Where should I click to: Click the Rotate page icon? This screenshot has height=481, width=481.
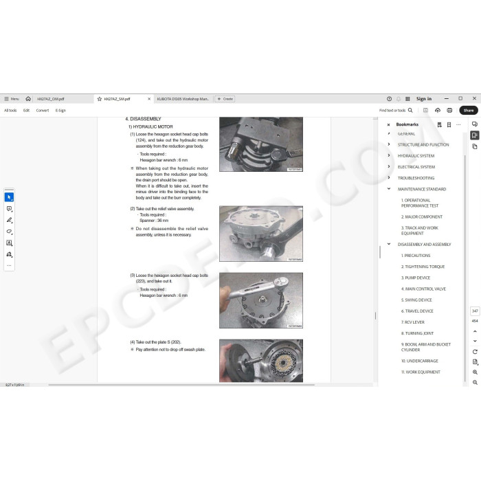click(x=475, y=352)
